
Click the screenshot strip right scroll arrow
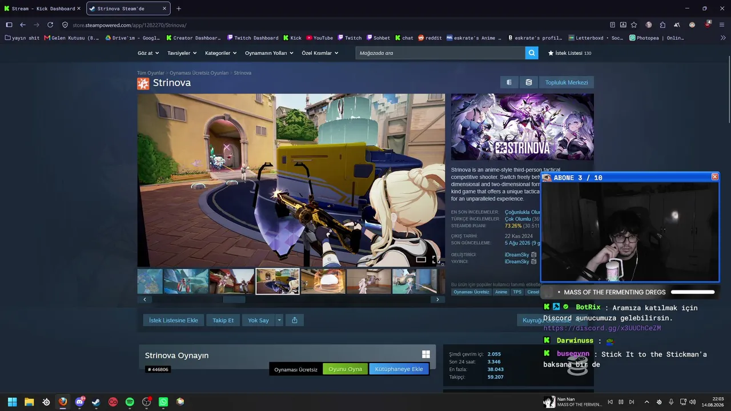437,300
